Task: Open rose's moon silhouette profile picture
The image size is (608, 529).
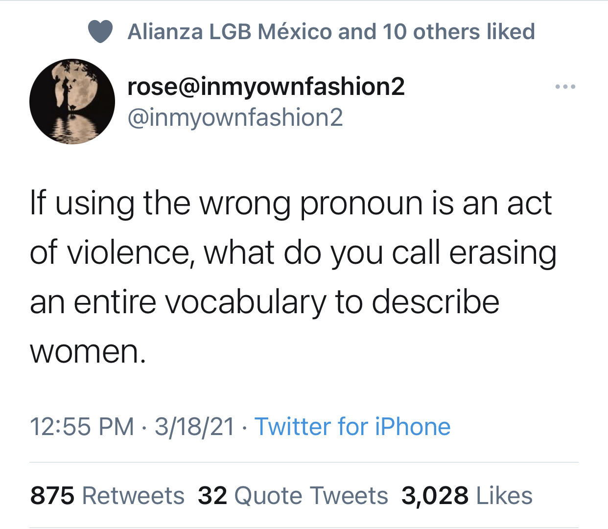Action: (72, 102)
